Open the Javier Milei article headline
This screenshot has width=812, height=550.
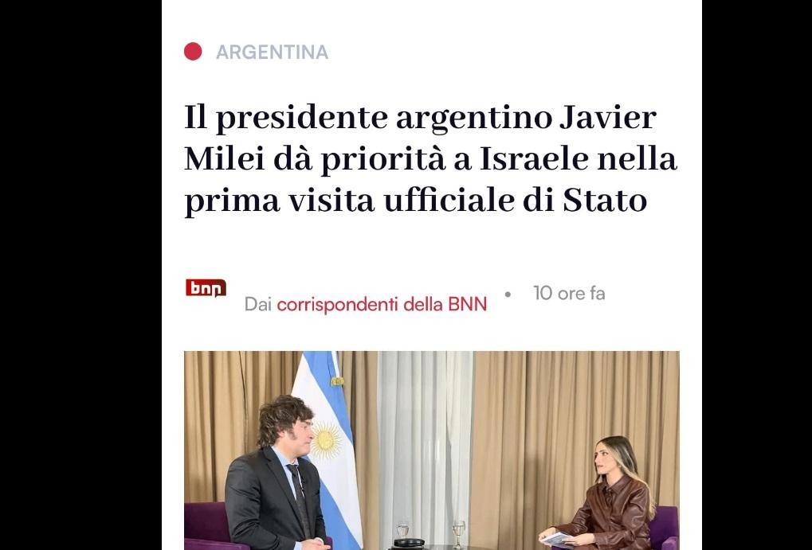click(431, 159)
